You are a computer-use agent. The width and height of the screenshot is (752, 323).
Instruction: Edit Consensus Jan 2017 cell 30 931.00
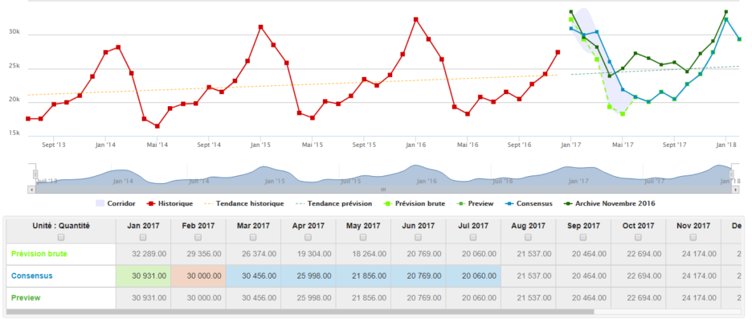click(x=143, y=276)
